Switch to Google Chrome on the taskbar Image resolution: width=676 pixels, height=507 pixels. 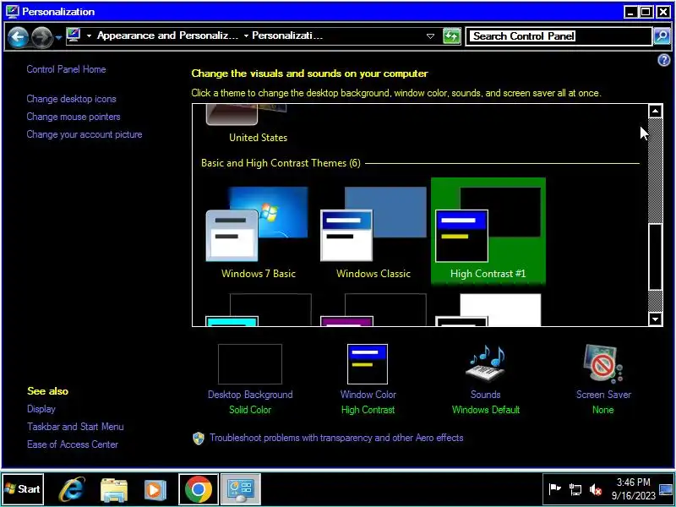[199, 489]
